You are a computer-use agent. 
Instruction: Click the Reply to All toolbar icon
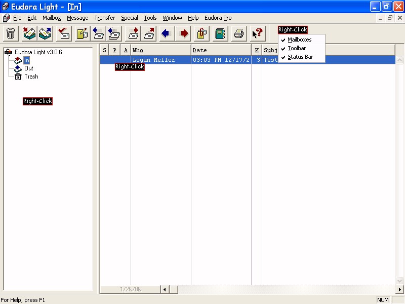(114, 33)
